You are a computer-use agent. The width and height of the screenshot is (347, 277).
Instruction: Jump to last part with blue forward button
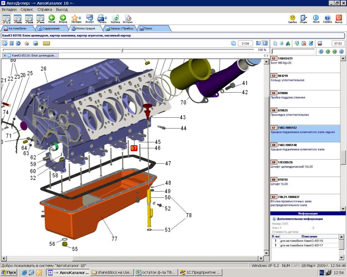341,52
